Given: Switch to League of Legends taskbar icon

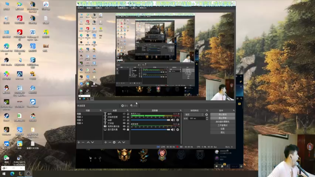Looking at the screenshot, I should click(x=20, y=174).
